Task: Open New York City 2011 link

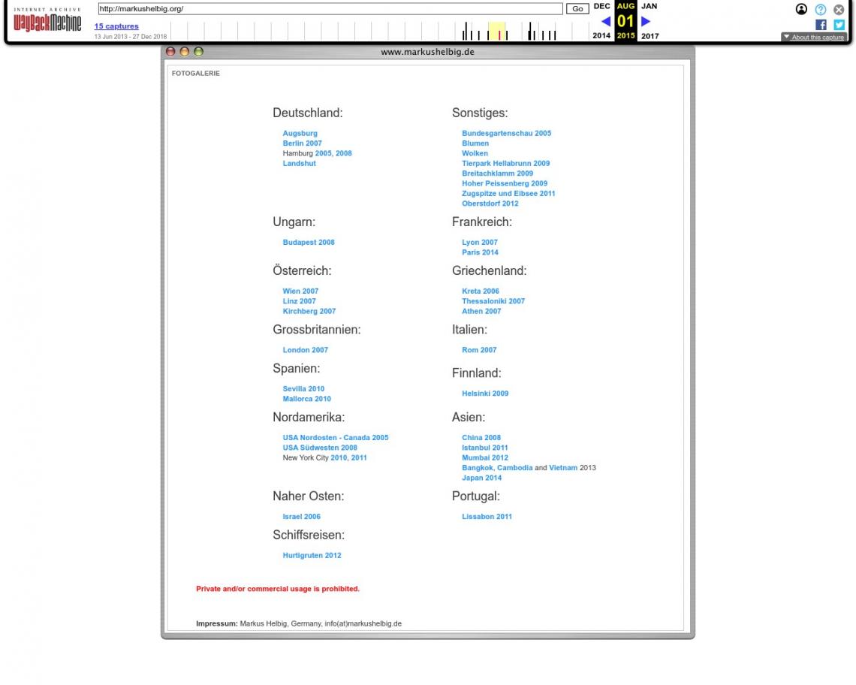Action: coord(359,457)
